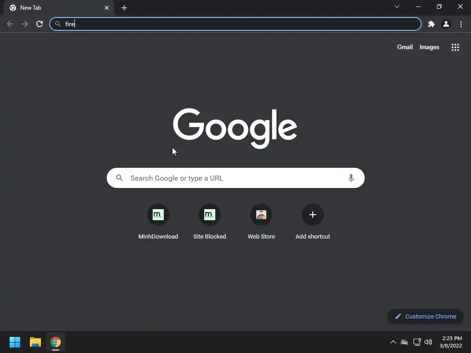
Task: Click the Chrome taskbar icon
Action: pos(56,342)
